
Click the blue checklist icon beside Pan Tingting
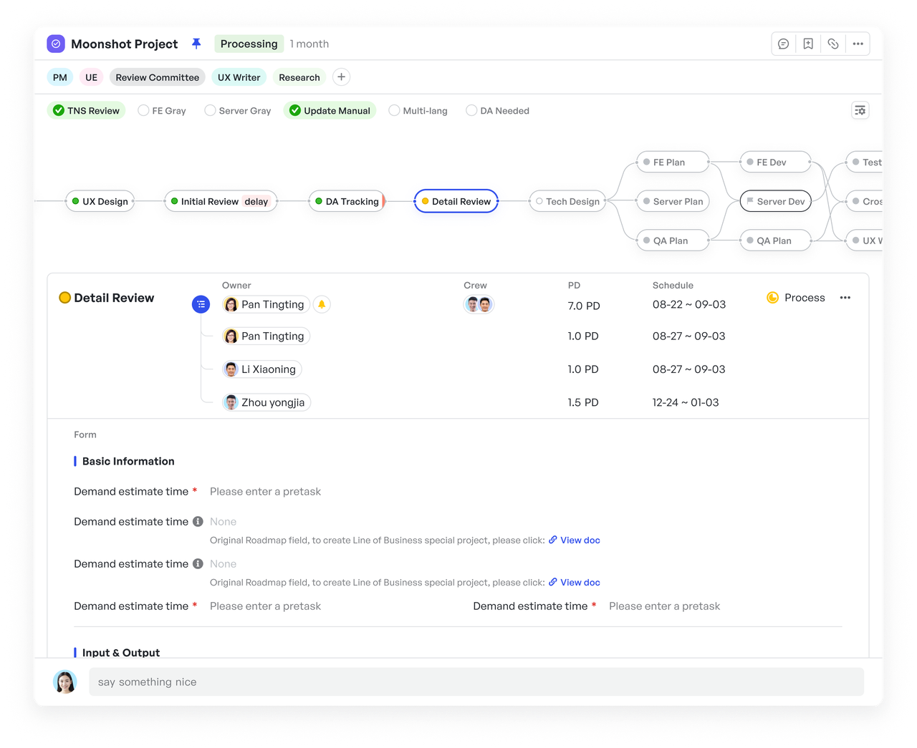point(201,303)
